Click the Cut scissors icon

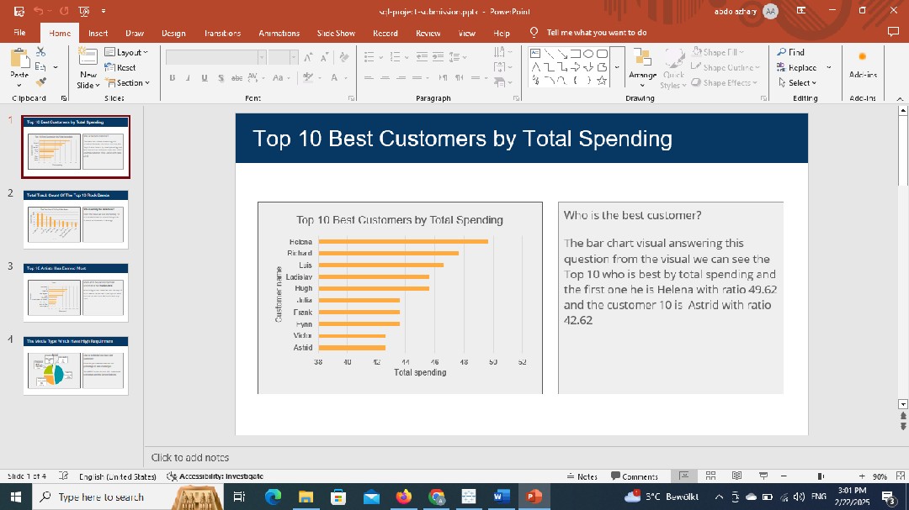coord(40,52)
